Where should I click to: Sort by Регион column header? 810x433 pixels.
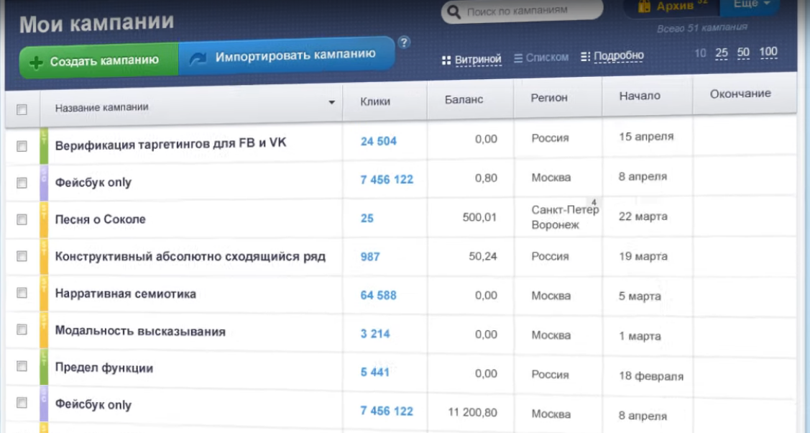[548, 98]
